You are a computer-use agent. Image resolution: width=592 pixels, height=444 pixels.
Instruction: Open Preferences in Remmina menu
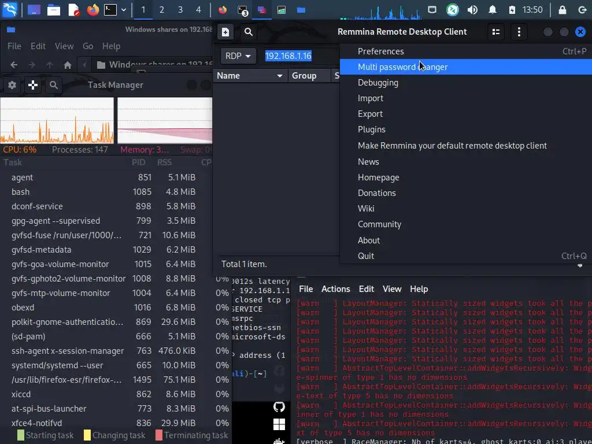click(466, 51)
